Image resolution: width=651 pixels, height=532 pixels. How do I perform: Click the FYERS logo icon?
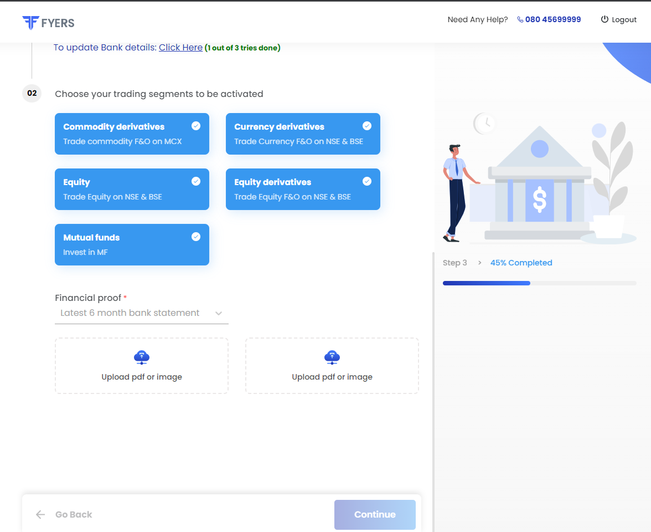31,22
